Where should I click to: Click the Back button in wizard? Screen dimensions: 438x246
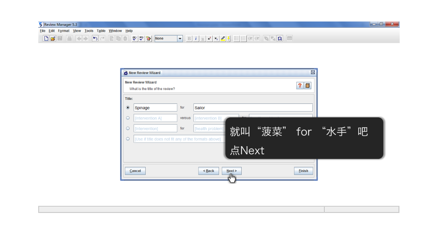209,171
